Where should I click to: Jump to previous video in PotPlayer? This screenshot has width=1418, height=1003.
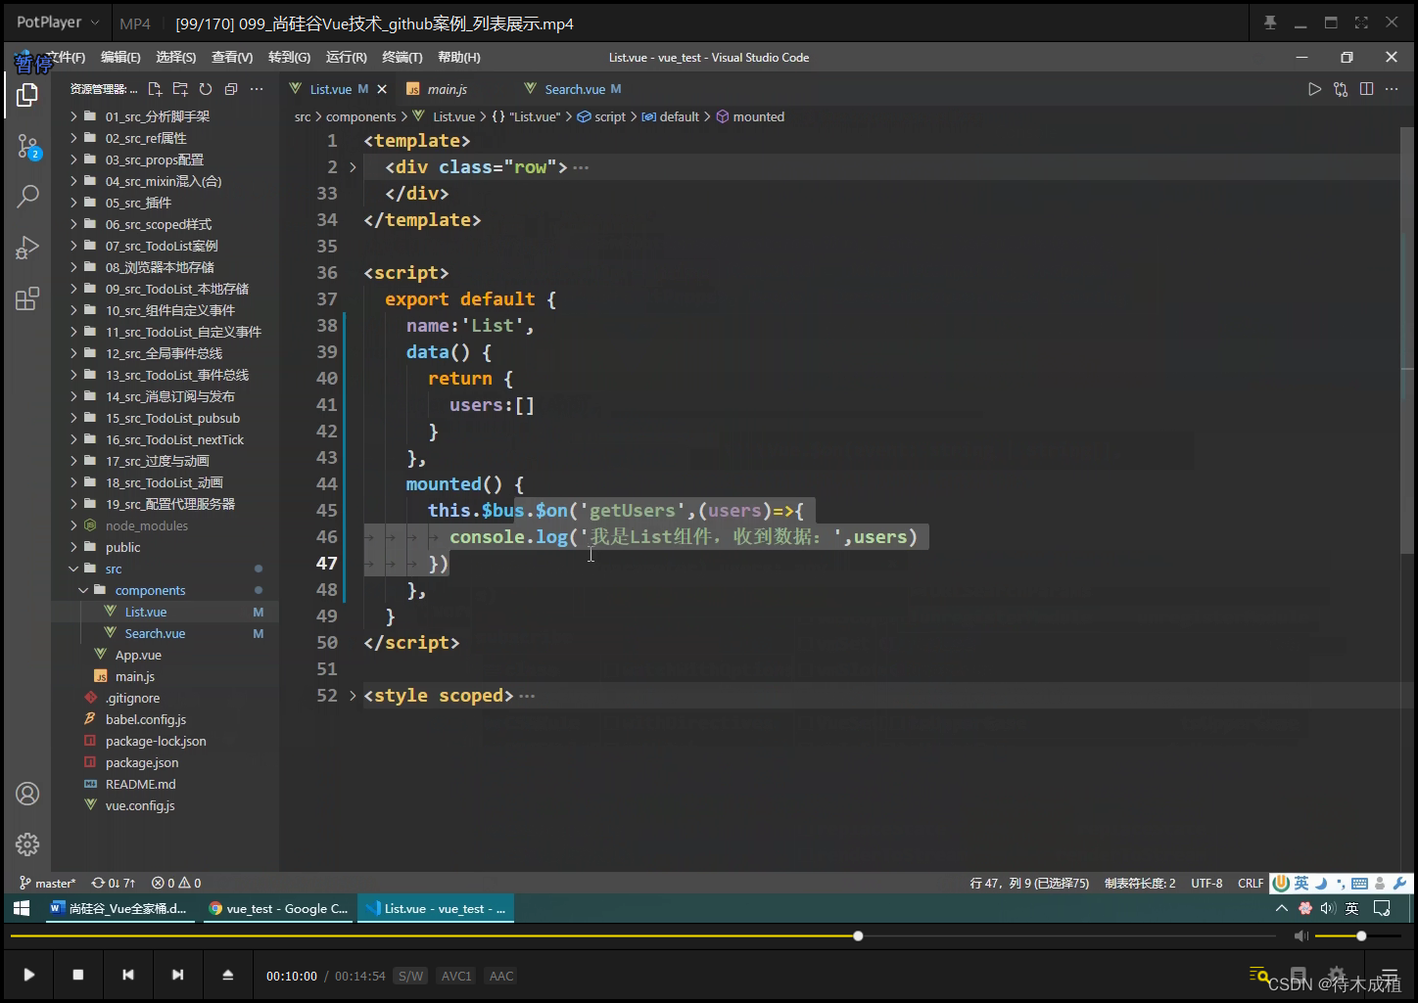[128, 975]
